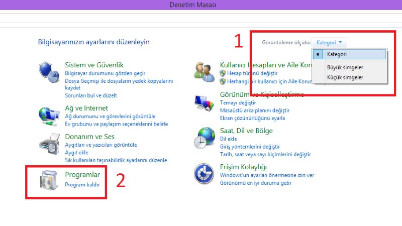Click Hesap türünü değiştir link
This screenshot has height=226, width=402.
(252, 73)
